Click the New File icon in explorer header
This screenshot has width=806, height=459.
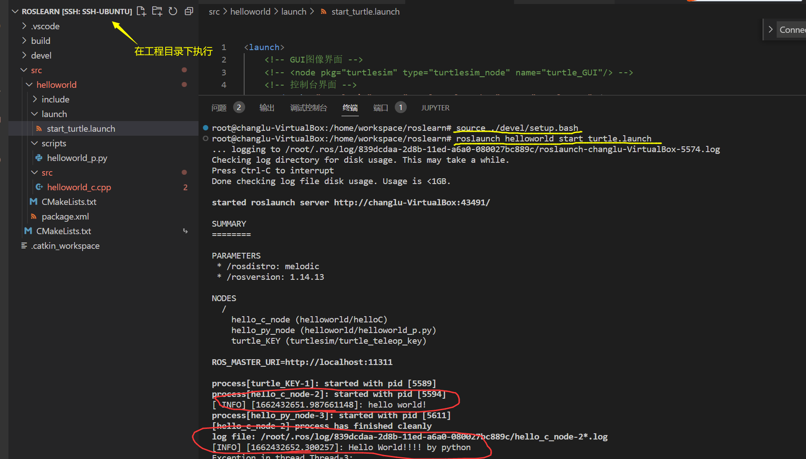pos(141,12)
